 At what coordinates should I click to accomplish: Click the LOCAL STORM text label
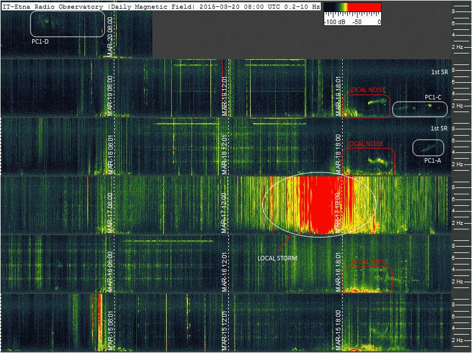pyautogui.click(x=278, y=258)
